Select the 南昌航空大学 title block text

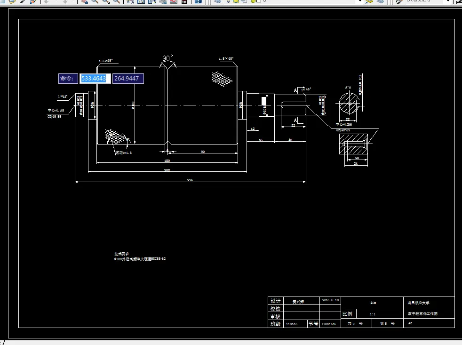click(x=418, y=303)
